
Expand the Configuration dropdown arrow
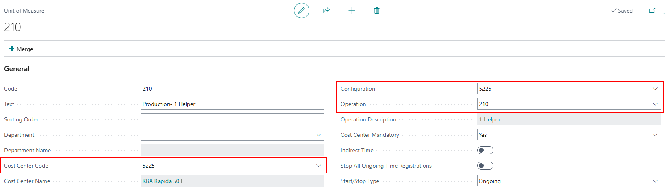pos(655,89)
